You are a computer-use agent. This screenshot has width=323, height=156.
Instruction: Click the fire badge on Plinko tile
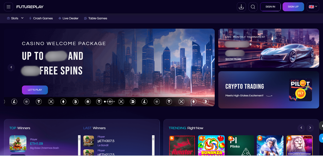(231, 138)
